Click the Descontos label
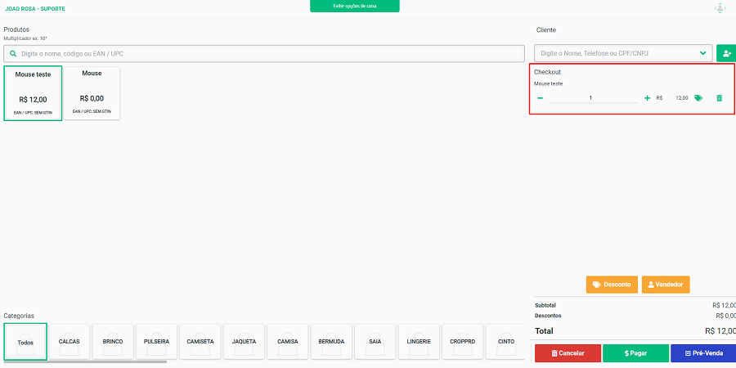736x368 pixels. tap(548, 316)
